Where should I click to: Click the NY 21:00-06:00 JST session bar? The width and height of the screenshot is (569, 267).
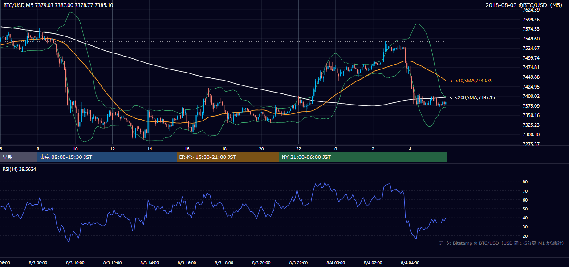point(363,157)
